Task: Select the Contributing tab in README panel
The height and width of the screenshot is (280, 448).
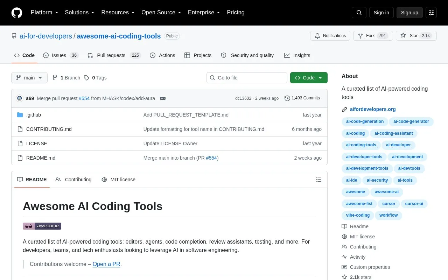Action: pyautogui.click(x=73, y=180)
